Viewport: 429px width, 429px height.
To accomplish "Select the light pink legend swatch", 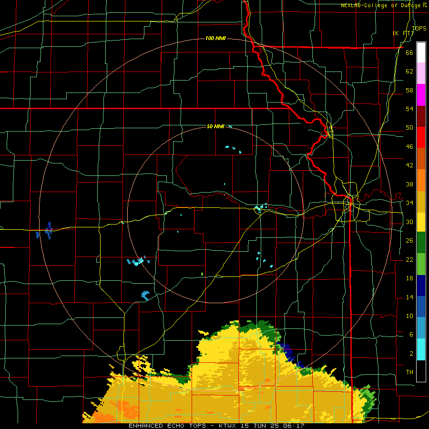I will pos(421,73).
